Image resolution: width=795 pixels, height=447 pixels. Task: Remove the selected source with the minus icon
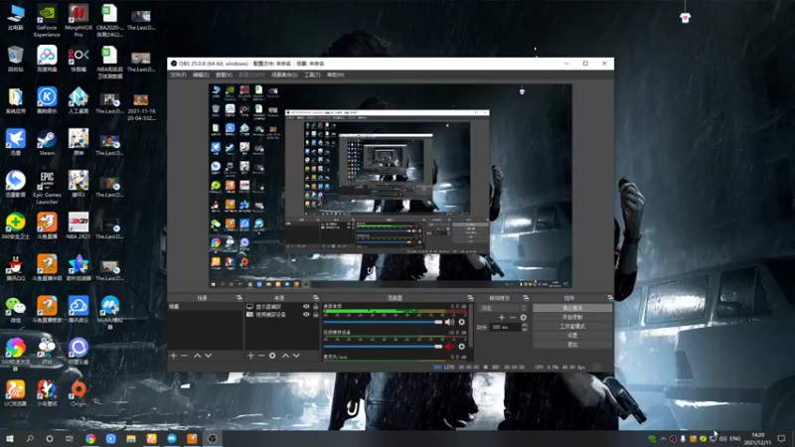click(261, 356)
